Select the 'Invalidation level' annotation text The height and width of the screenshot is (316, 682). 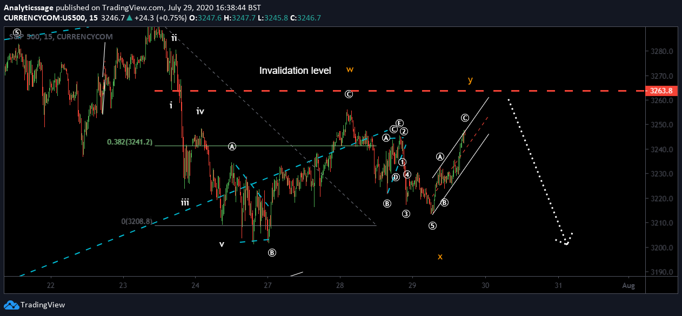pyautogui.click(x=295, y=71)
